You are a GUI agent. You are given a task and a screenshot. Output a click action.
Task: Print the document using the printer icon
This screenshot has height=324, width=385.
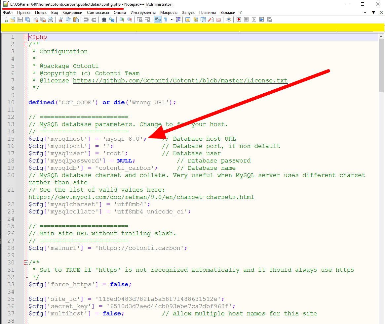click(x=51, y=20)
